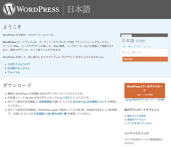Open the フォーラム link

14,72
